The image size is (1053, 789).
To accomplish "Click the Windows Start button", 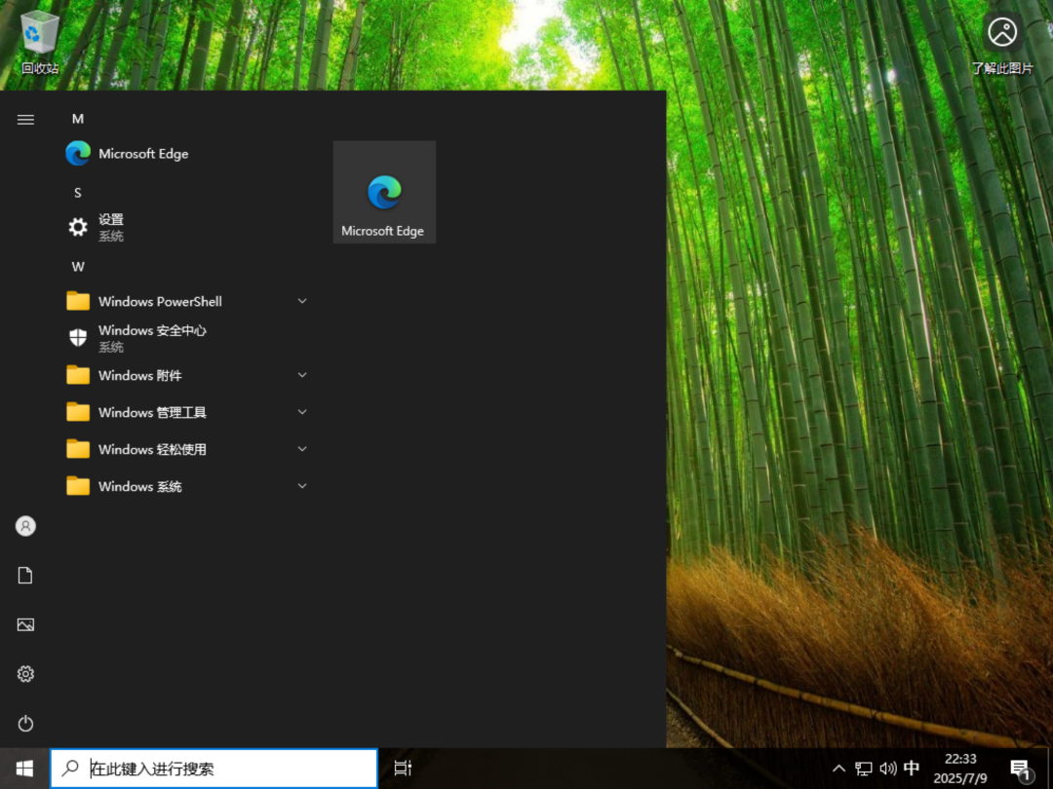I will coord(24,769).
